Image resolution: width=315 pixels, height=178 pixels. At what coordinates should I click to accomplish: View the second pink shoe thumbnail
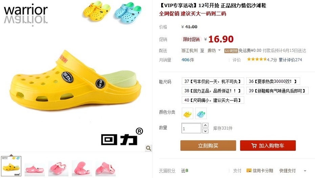[x=58, y=168]
